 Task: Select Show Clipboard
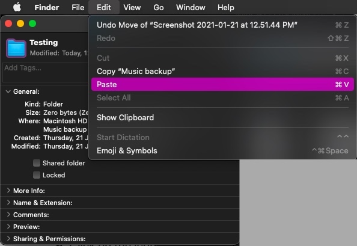(222, 117)
